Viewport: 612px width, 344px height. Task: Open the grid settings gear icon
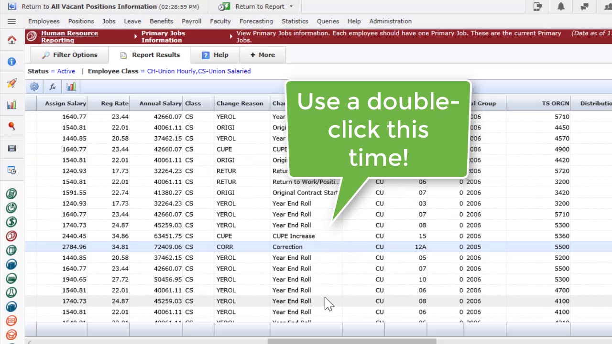[x=34, y=87]
